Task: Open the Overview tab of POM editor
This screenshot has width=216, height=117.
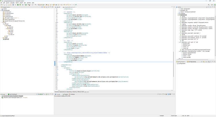Action: click(x=57, y=92)
